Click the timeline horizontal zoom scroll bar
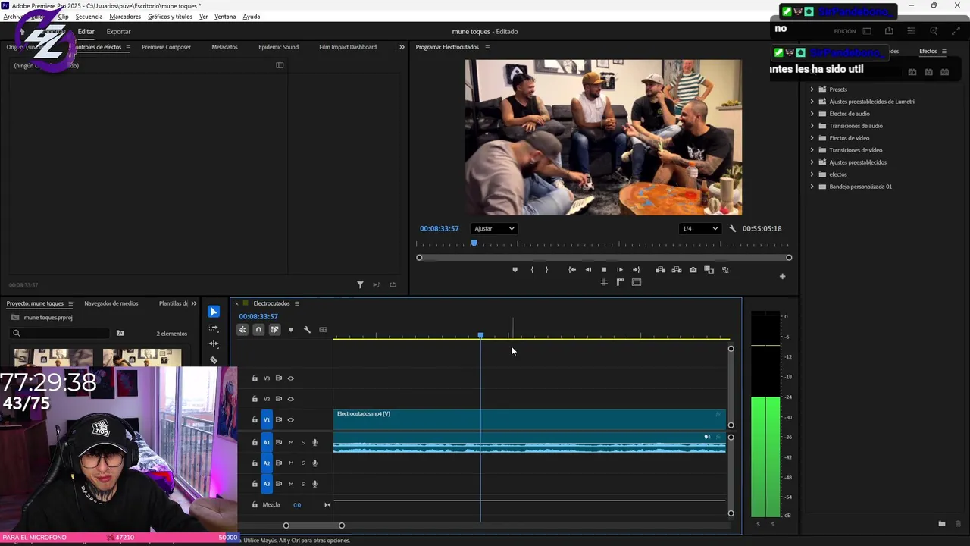 pos(314,526)
